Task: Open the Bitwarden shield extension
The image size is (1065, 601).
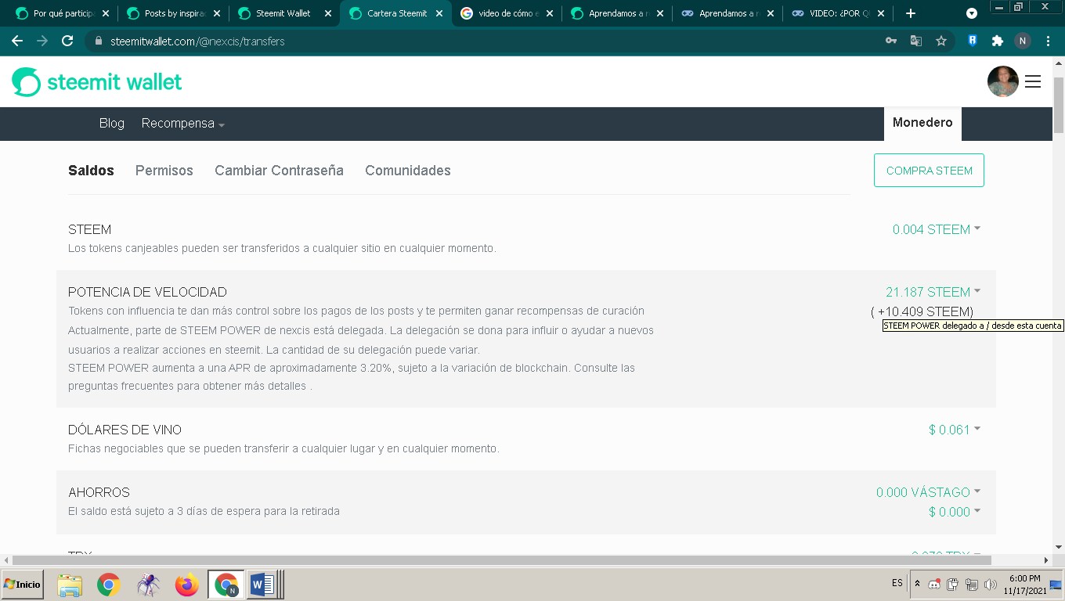Action: coord(973,41)
